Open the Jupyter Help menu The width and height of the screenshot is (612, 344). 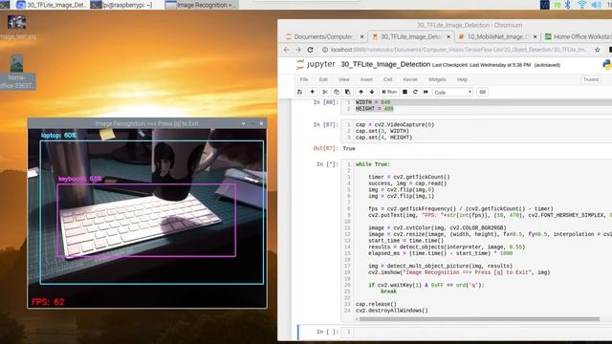click(462, 79)
